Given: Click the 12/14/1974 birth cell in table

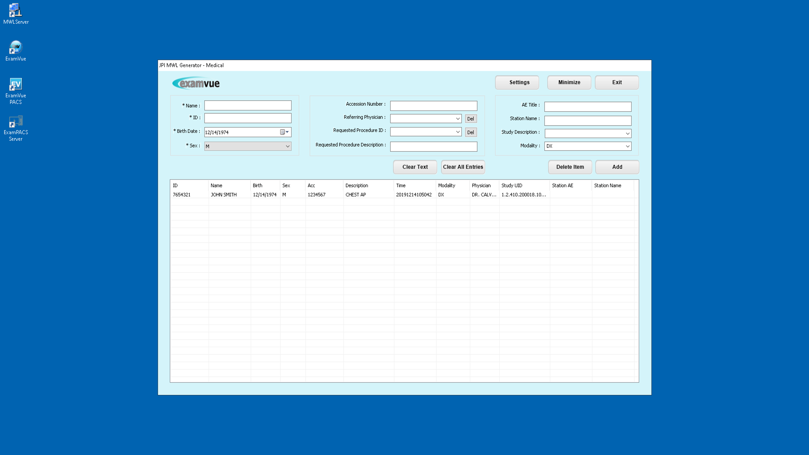Looking at the screenshot, I should [x=265, y=195].
